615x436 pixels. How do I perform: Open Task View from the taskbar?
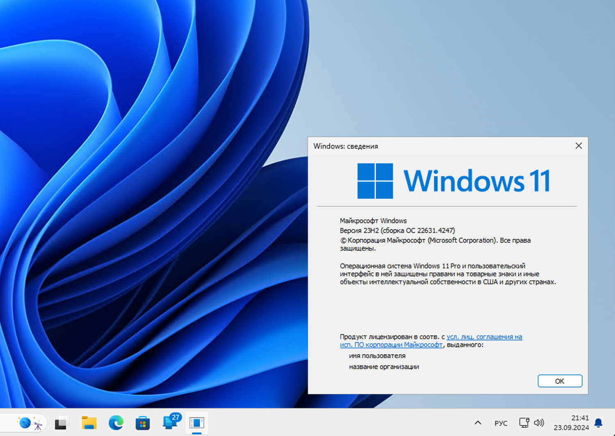click(x=61, y=422)
